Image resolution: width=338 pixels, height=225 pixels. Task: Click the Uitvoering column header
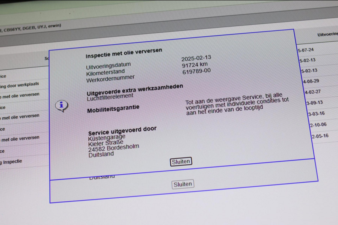tap(327, 34)
